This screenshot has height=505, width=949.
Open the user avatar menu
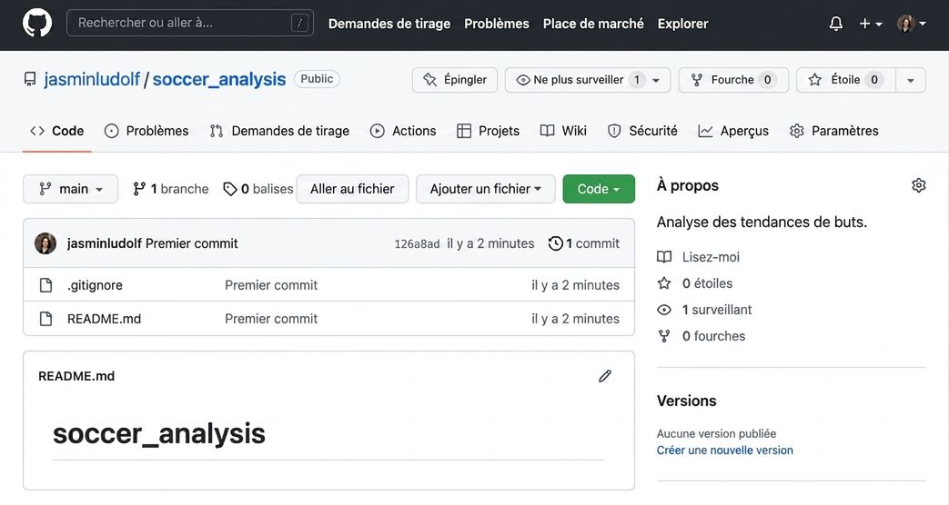point(912,24)
